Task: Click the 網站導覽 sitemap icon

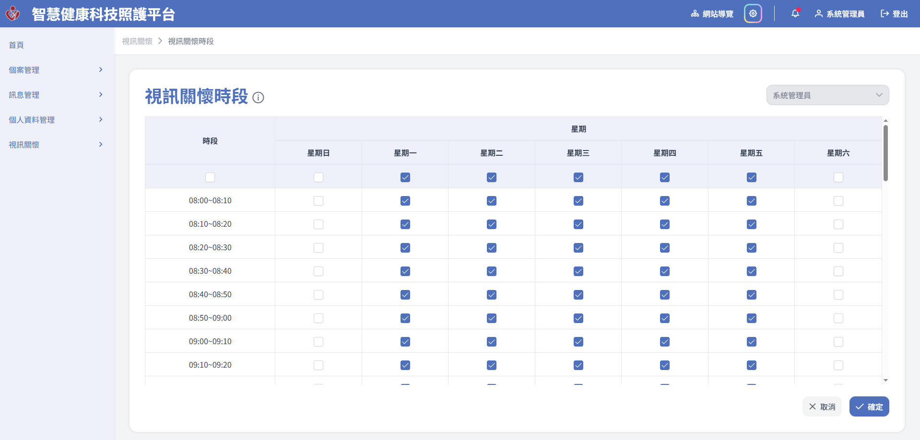Action: click(x=695, y=14)
